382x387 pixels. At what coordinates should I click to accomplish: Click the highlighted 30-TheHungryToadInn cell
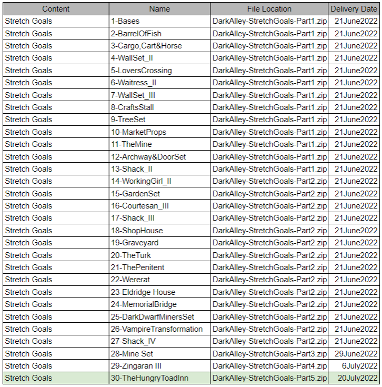(159, 378)
